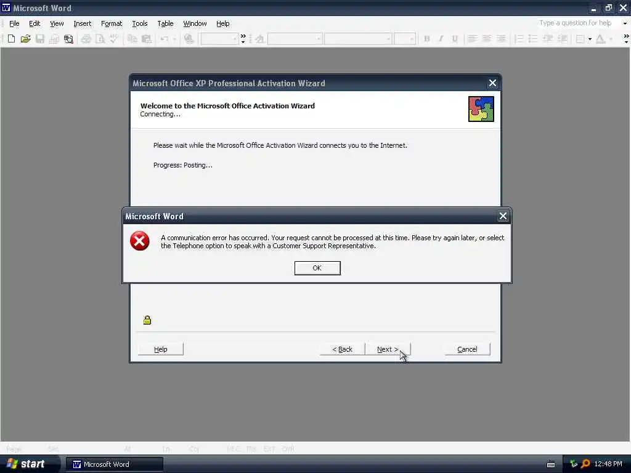
Task: Click the New Blank Document icon
Action: point(11,39)
